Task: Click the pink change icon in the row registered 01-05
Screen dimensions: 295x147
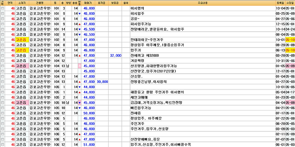Action: (79, 66)
